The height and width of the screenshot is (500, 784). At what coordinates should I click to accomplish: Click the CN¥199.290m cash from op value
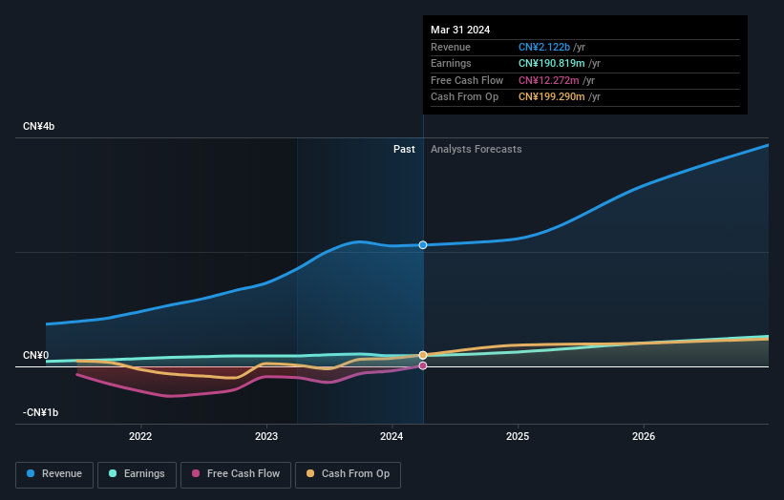(x=552, y=97)
